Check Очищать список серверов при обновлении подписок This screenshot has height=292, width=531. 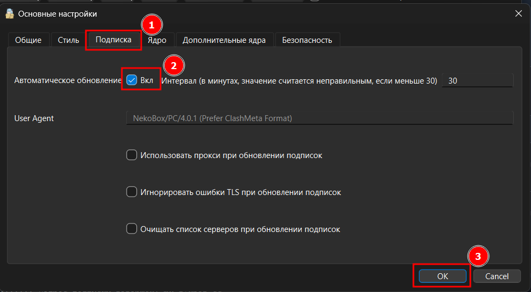click(132, 229)
